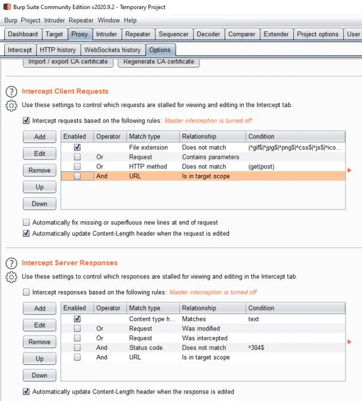Move client request rule Up
The image size is (362, 401).
(x=39, y=187)
